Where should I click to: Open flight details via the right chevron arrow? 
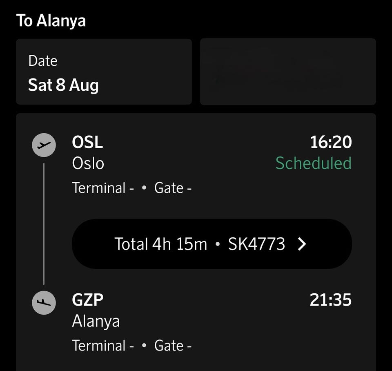(x=302, y=244)
